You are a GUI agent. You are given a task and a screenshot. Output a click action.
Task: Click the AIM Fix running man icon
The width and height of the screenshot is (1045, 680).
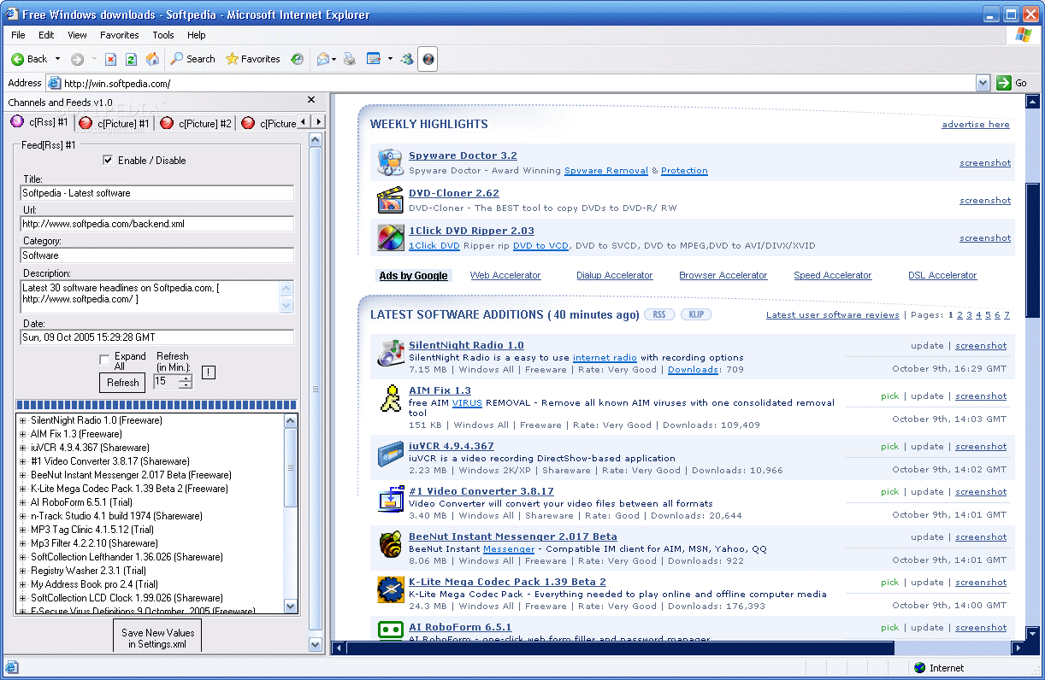(391, 398)
